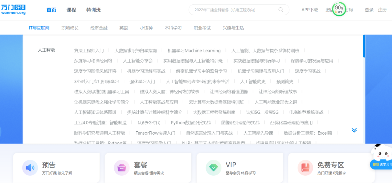
Task: Click the search magnifier icon
Action: tap(281, 10)
